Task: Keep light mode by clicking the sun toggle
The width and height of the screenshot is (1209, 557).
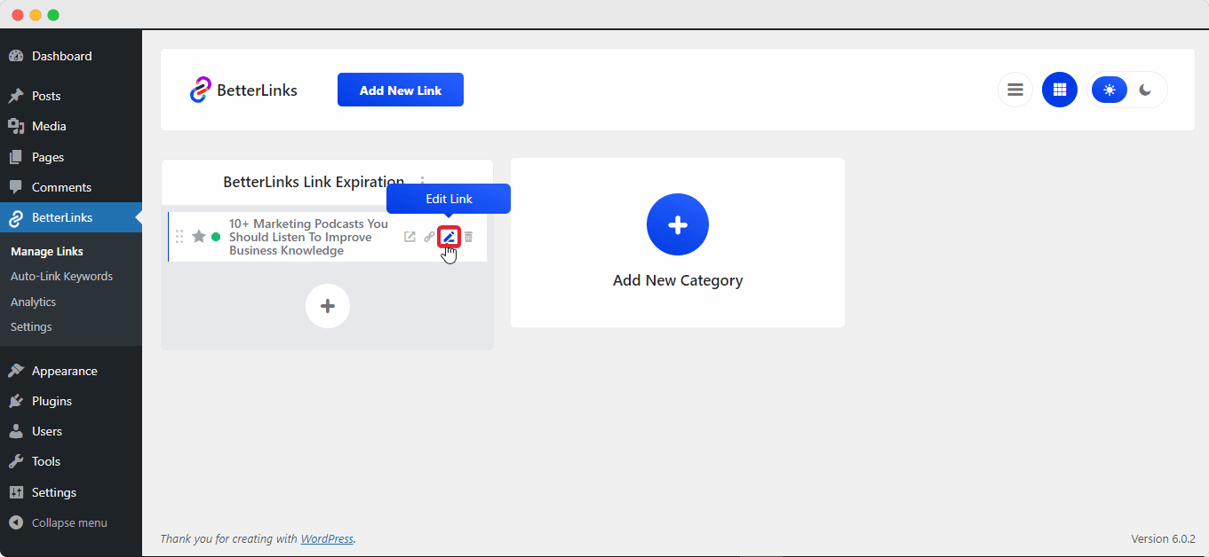Action: click(x=1109, y=90)
